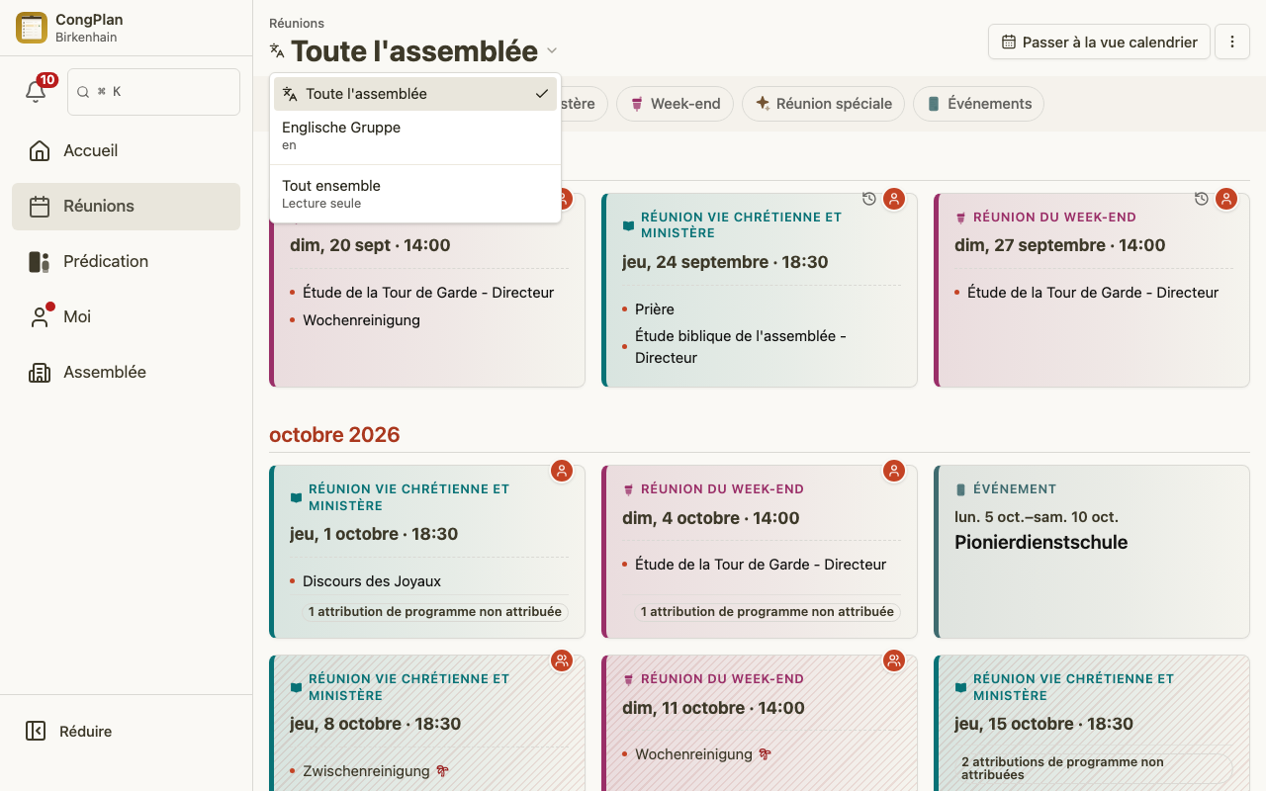Click history icon on 24 septembre card
The width and height of the screenshot is (1266, 791).
pyautogui.click(x=869, y=199)
